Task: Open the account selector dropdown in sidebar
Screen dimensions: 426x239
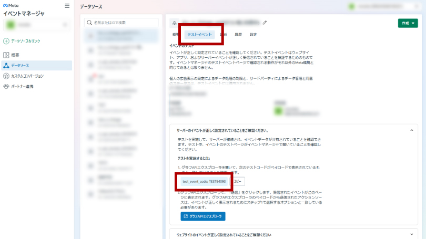Action: tap(37, 25)
